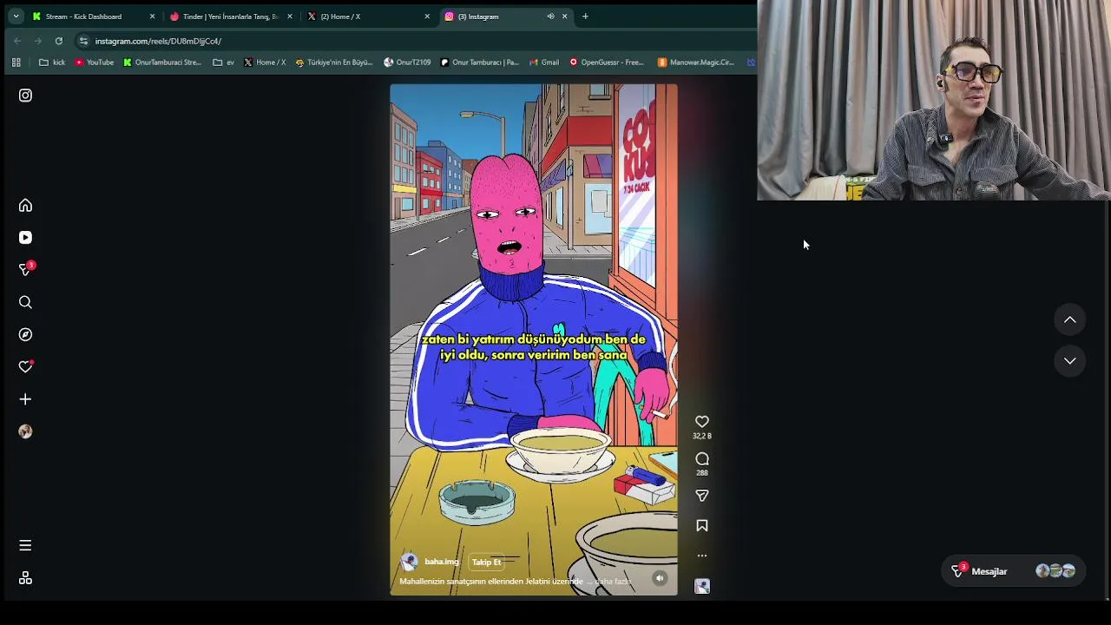The width and height of the screenshot is (1111, 625).
Task: Open Search in Instagram sidebar
Action: (x=25, y=302)
